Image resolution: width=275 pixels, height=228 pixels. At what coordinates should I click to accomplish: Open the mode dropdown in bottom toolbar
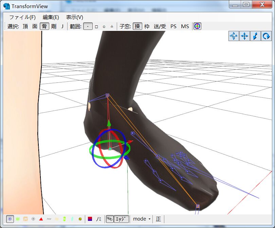(x=142, y=219)
